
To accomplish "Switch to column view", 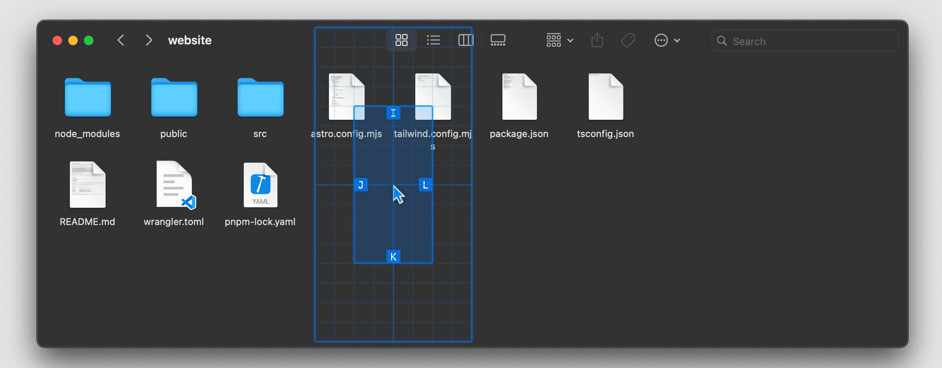I will click(466, 40).
